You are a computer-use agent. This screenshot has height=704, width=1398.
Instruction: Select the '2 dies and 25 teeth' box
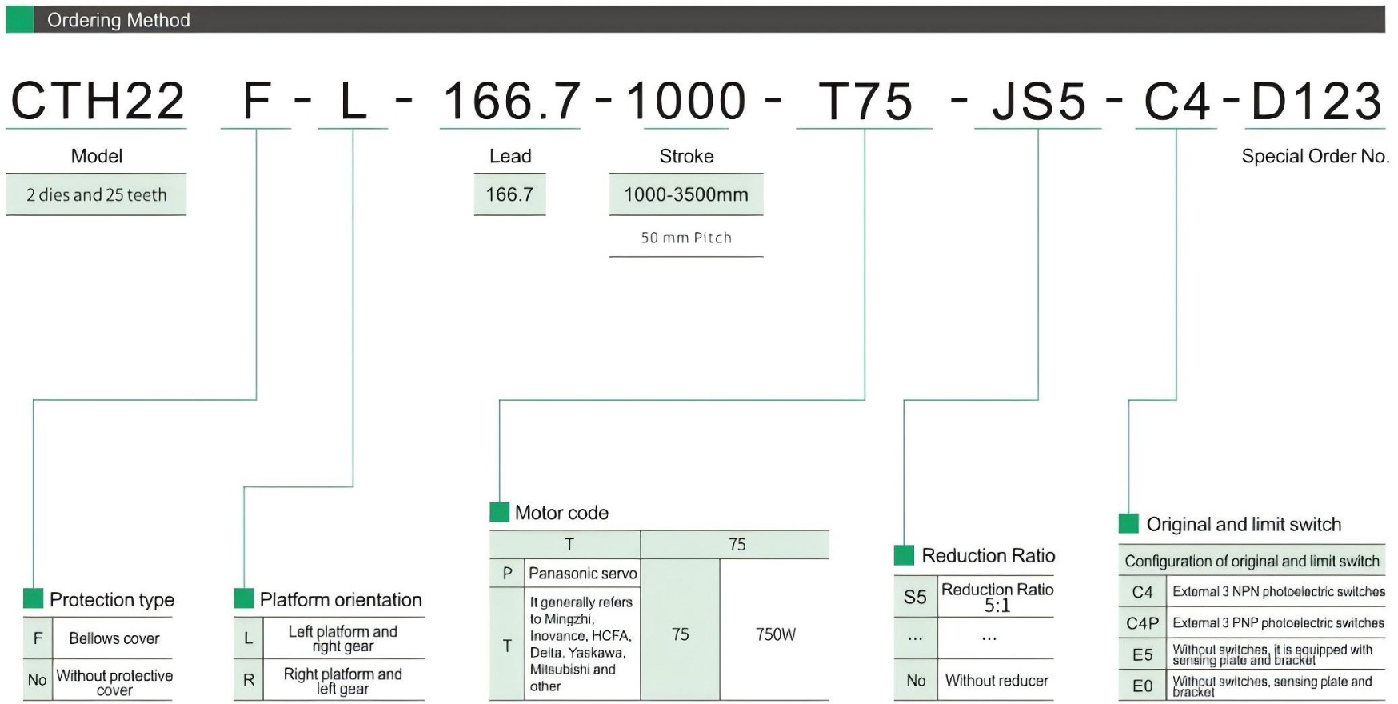point(96,194)
